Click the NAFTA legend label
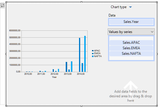Image resolution: width=160 pixels, height=108 pixels. coord(98,56)
